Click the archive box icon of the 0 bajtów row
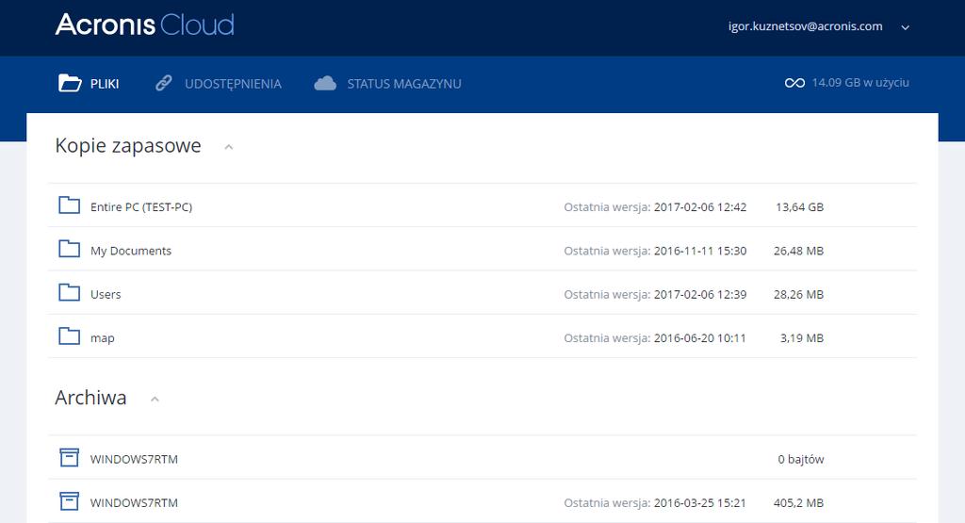Screen dimensions: 965x523 point(69,457)
